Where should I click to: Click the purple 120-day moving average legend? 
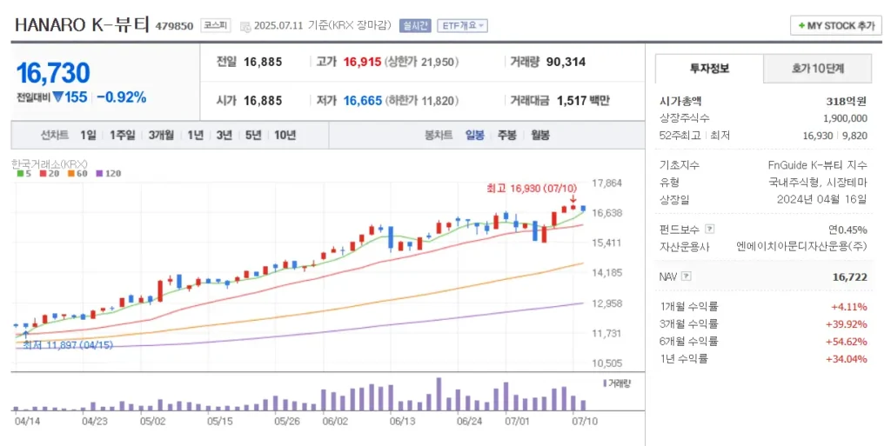click(x=109, y=173)
